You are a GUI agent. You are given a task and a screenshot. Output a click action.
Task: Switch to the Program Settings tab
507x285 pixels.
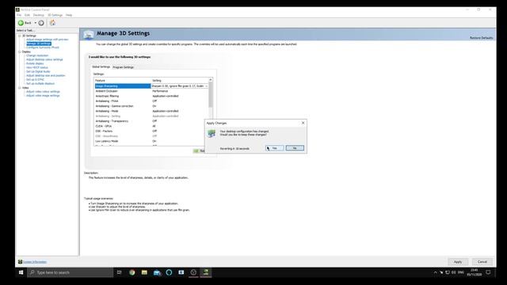[x=124, y=67]
